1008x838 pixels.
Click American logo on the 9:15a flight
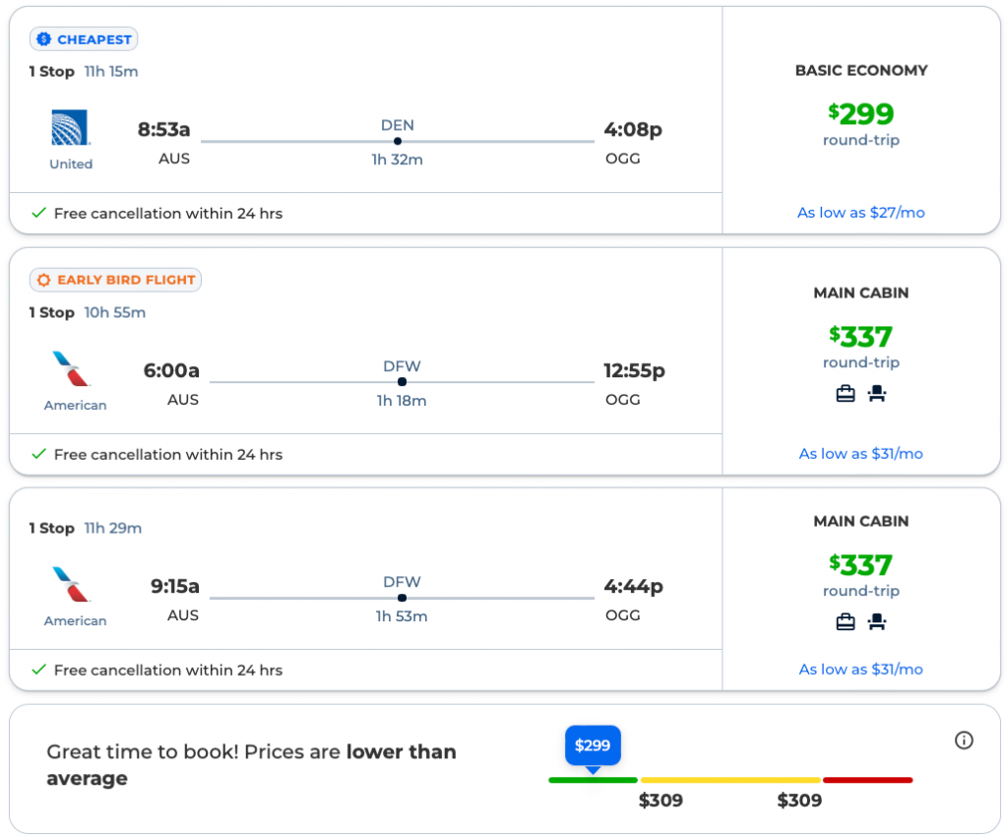coord(71,585)
